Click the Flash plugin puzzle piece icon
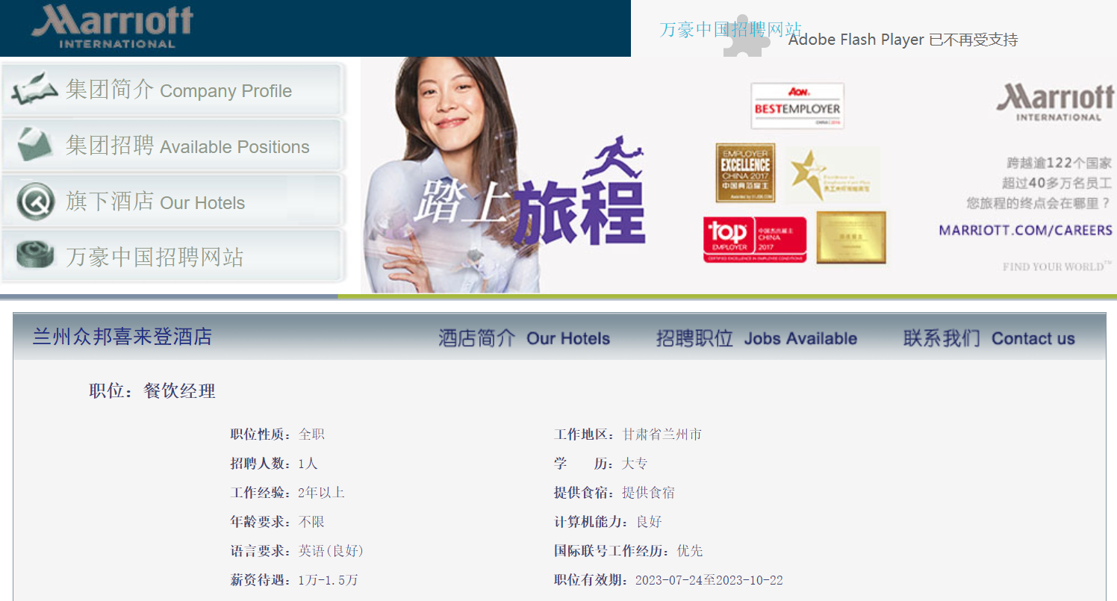Image resolution: width=1117 pixels, height=601 pixels. (x=747, y=36)
